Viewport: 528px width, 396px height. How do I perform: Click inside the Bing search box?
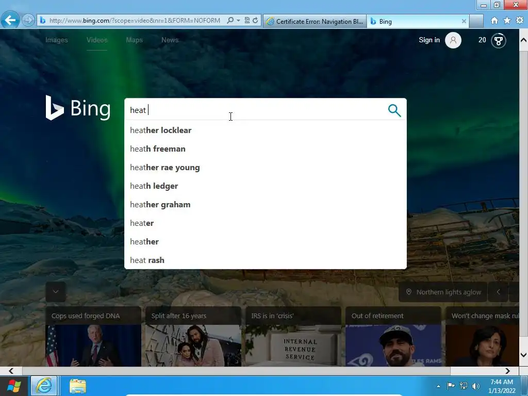[x=256, y=110]
